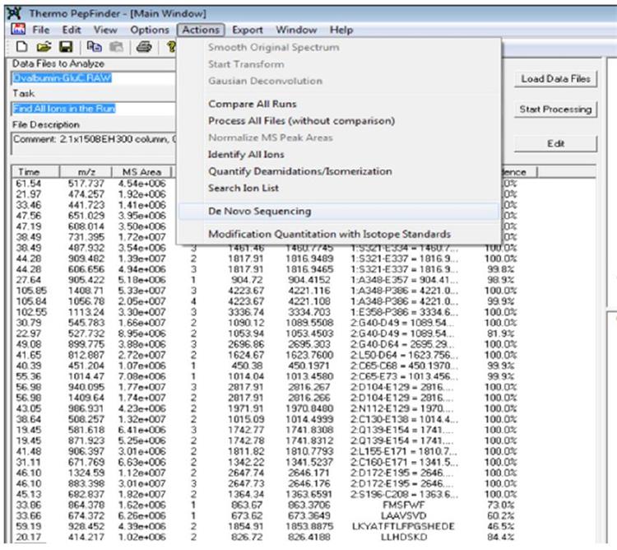Image resolution: width=617 pixels, height=550 pixels.
Task: Choose Modification Quantitation with Isotope Standards
Action: point(329,235)
